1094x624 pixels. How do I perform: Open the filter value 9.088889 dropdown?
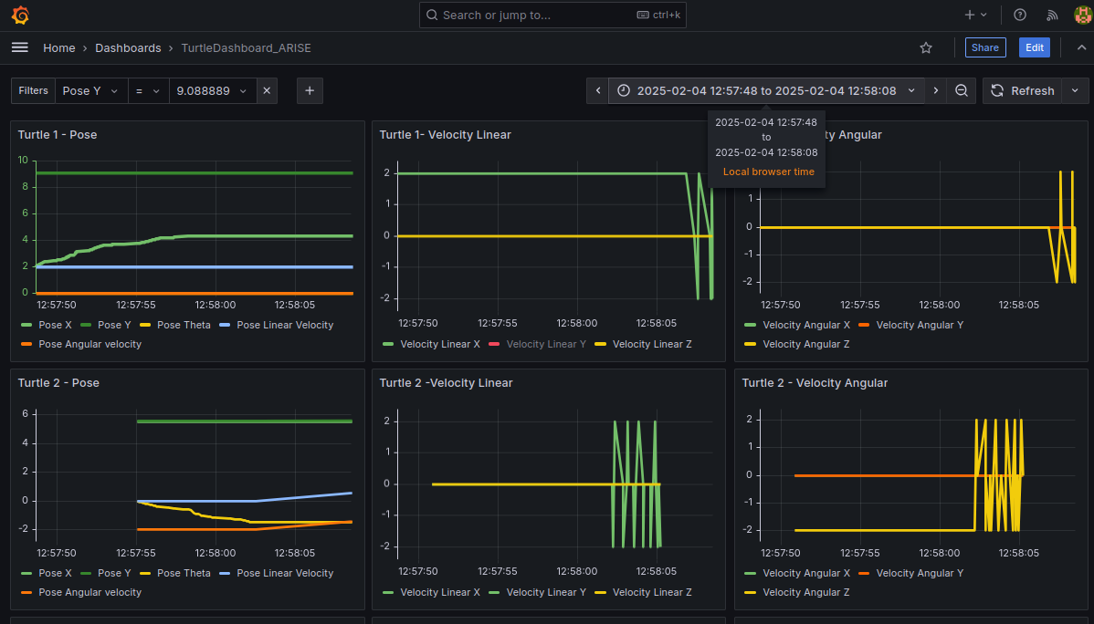click(x=212, y=90)
